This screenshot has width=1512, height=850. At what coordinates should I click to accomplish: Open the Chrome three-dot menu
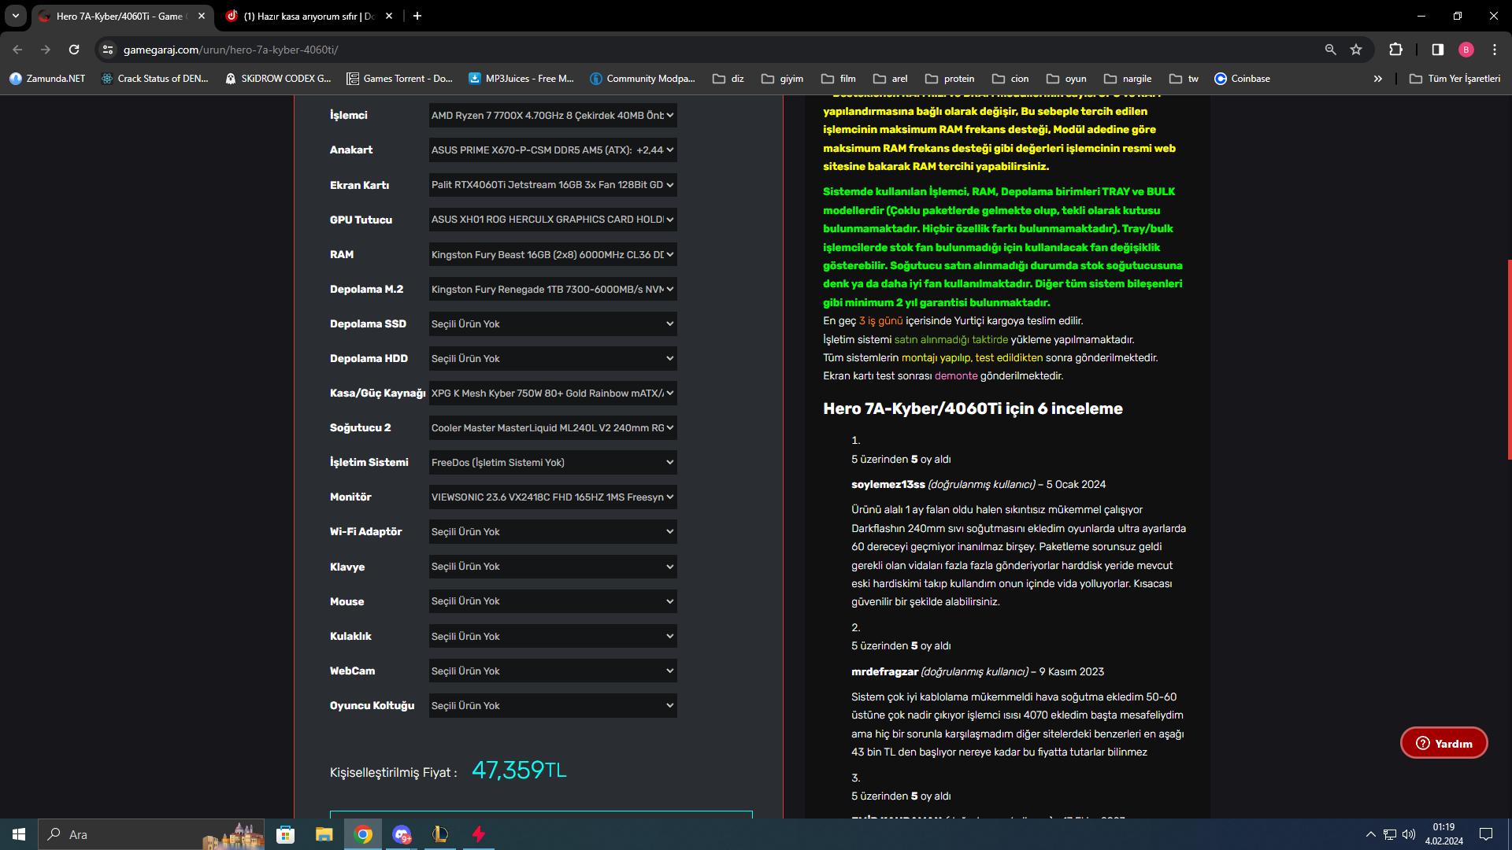(x=1494, y=50)
